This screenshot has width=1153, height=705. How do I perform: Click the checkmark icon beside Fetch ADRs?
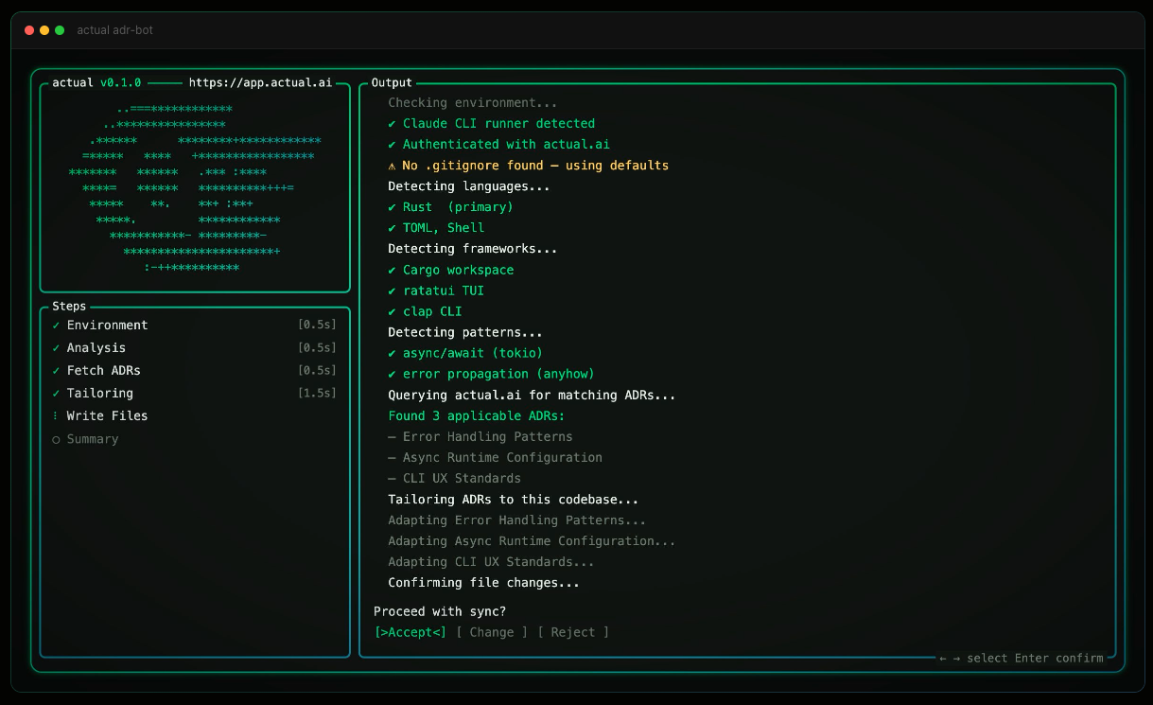pyautogui.click(x=56, y=370)
